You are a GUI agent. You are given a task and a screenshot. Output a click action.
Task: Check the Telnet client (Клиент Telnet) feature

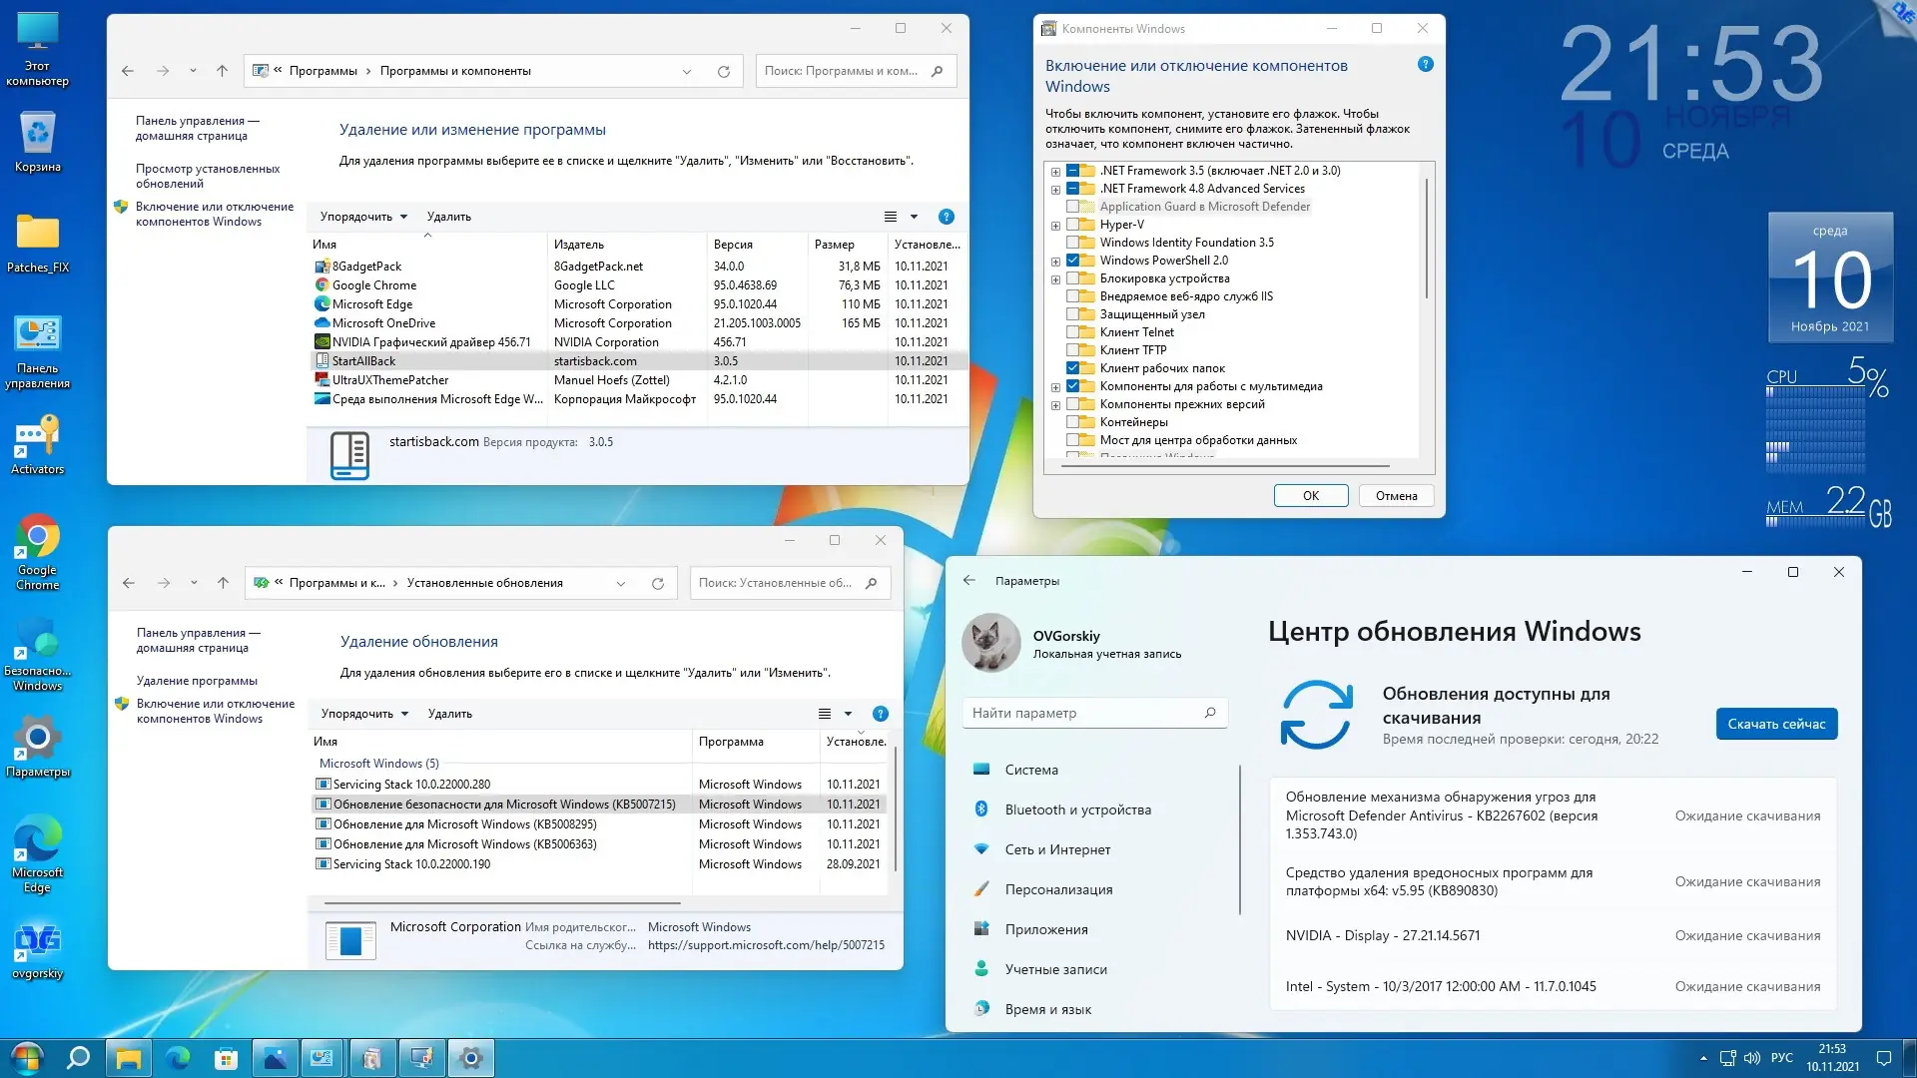click(1073, 332)
